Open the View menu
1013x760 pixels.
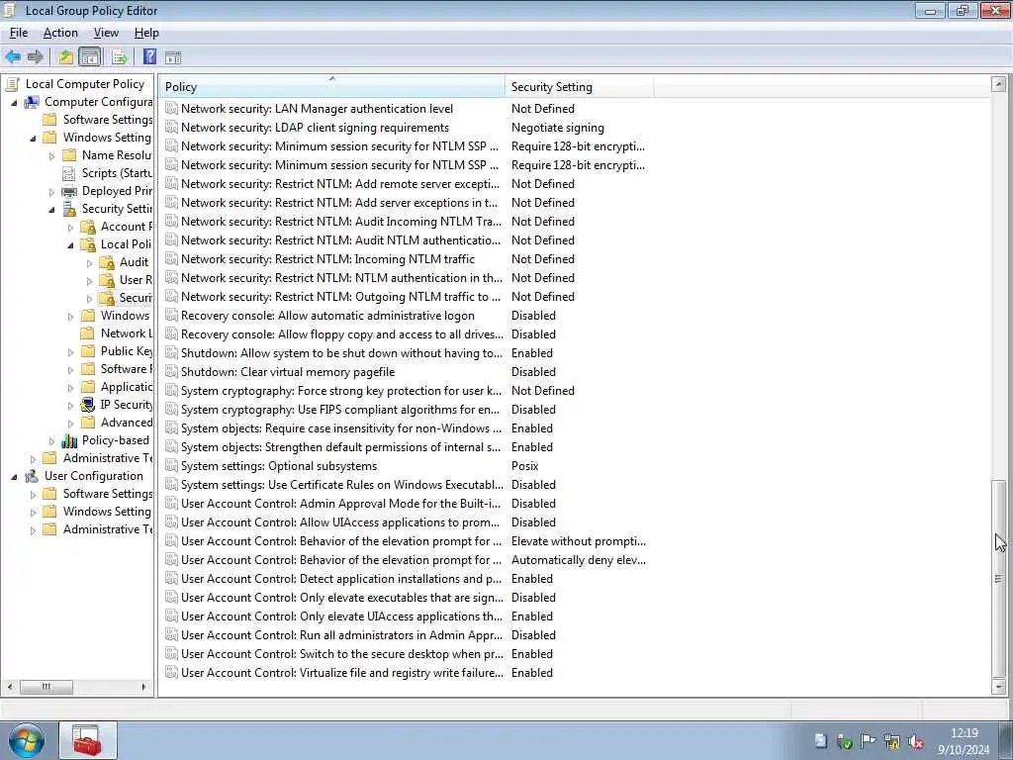tap(106, 33)
